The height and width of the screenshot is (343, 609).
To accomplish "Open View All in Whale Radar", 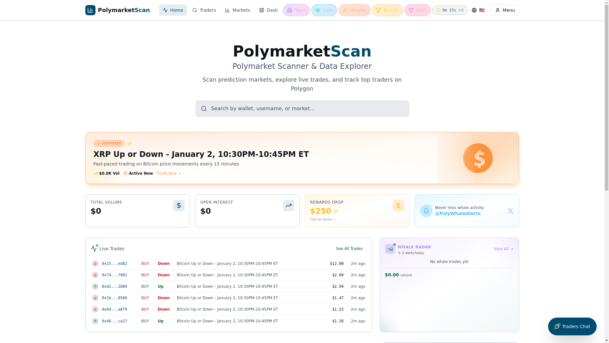I will pos(503,249).
